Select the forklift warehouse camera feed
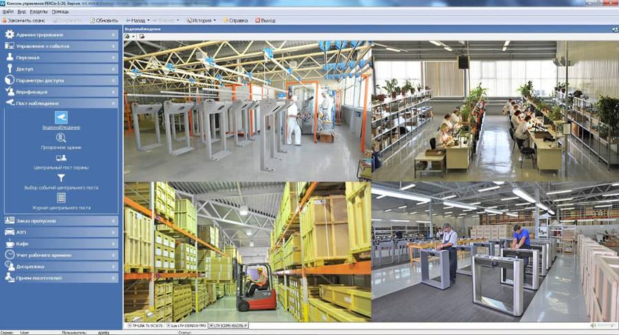This screenshot has width=619, height=335. (247, 251)
